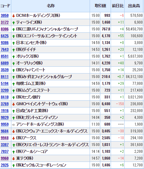Viewport: 144px width, 169px height.
Task: Click the コード column header
Action: point(5,6)
